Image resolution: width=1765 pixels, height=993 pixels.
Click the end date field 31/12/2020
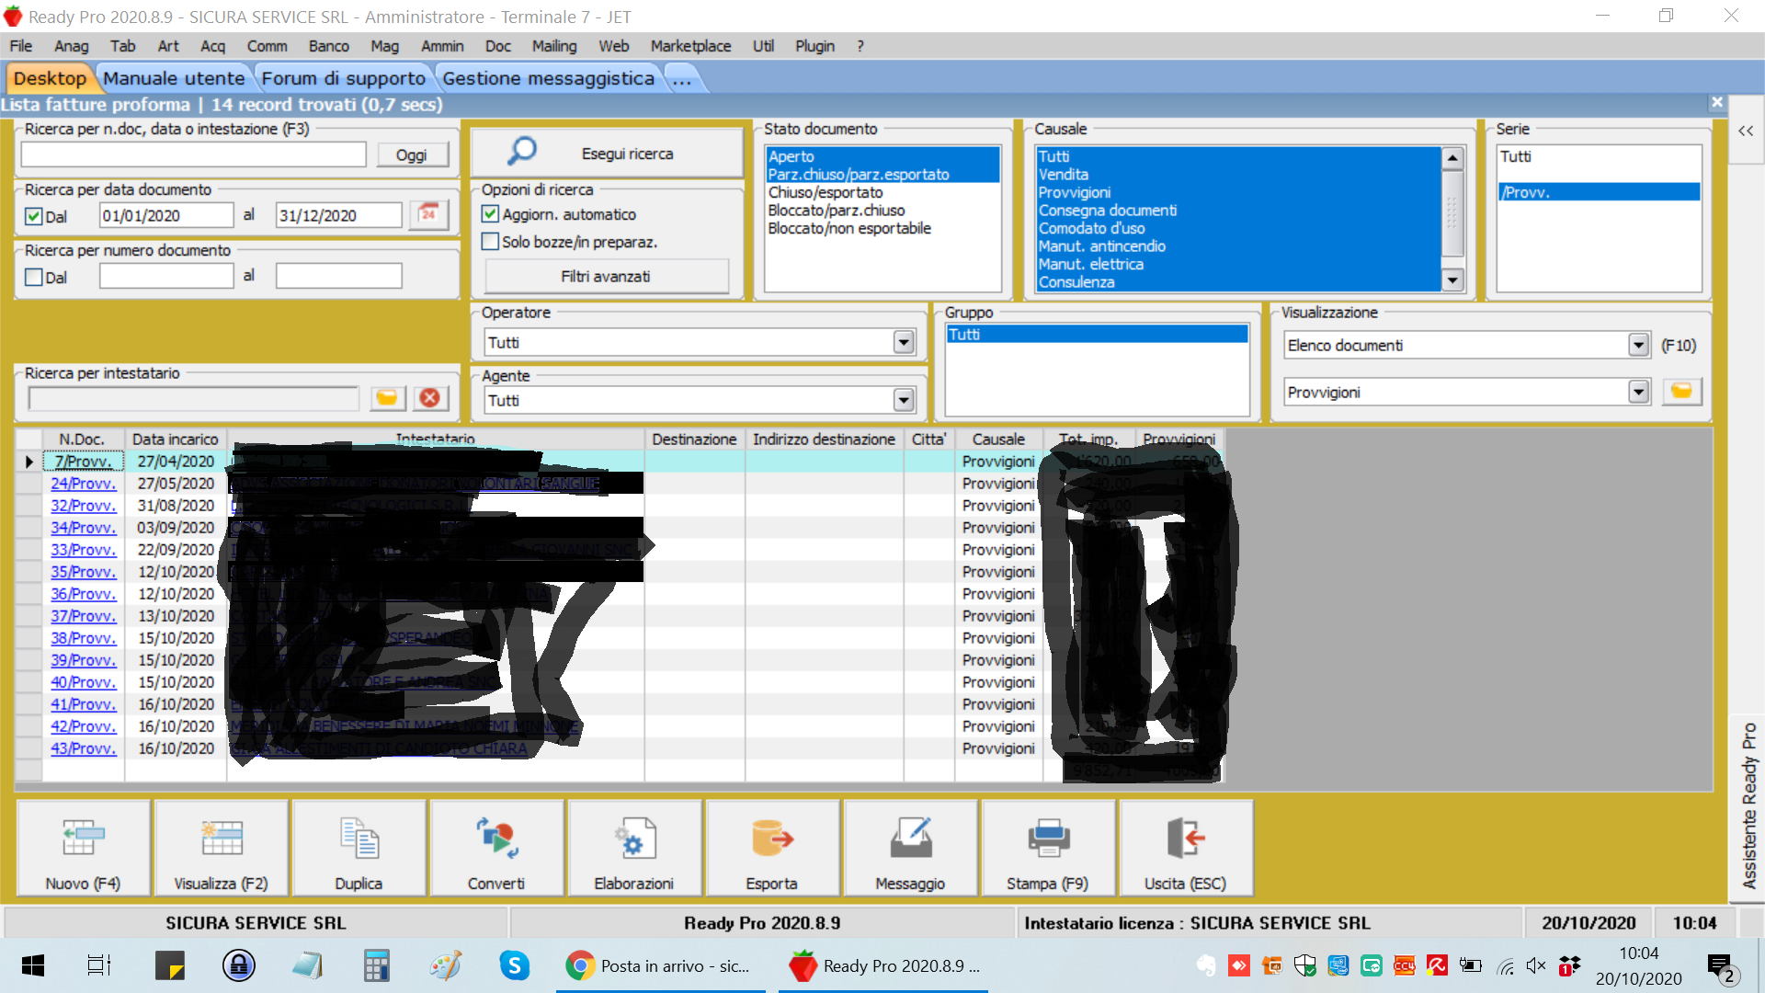pos(338,215)
